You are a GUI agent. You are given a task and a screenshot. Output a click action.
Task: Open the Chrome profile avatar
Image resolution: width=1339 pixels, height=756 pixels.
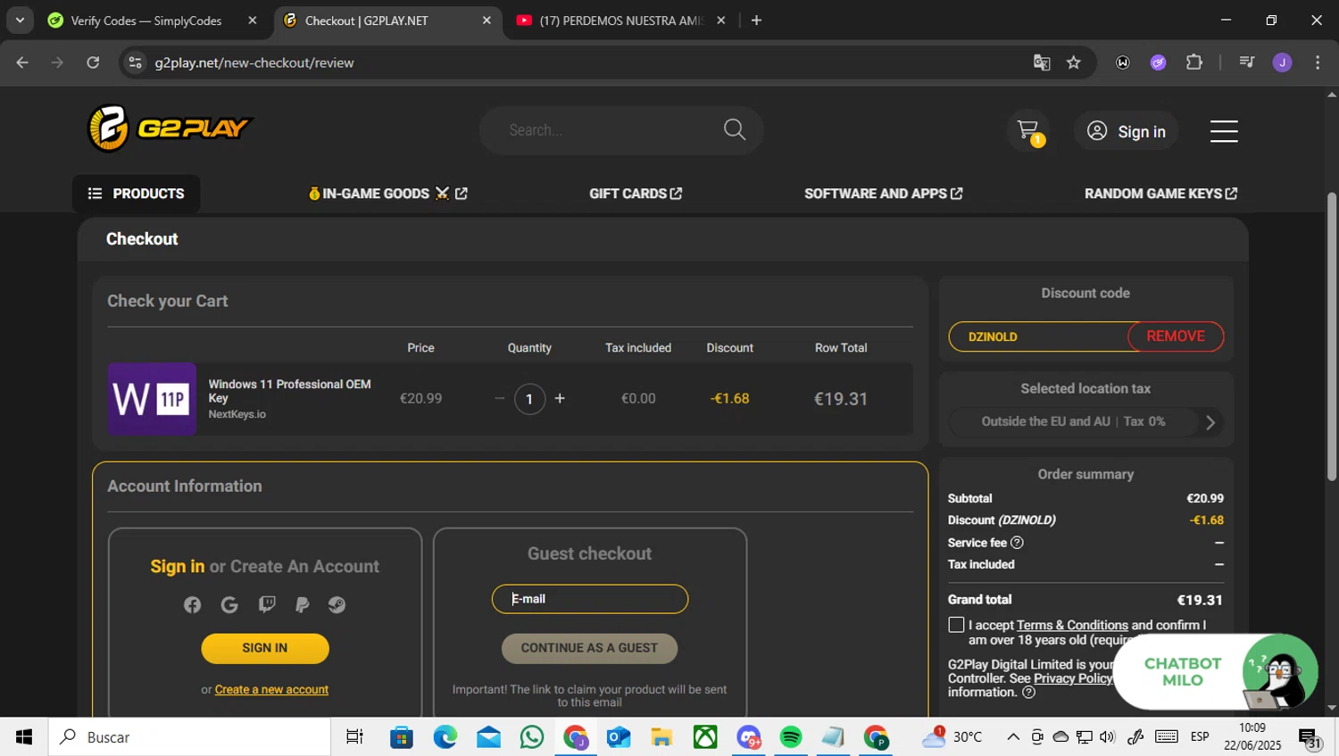(1282, 62)
